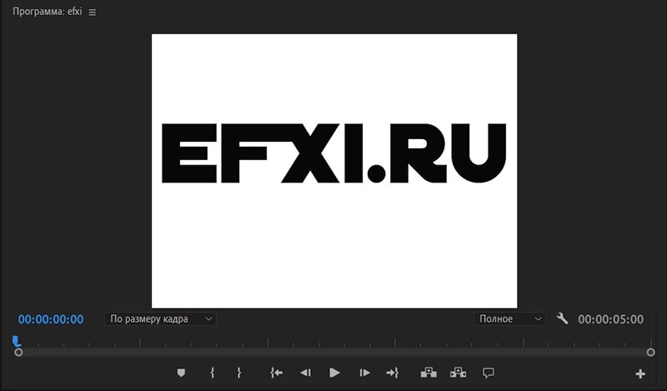The height and width of the screenshot is (391, 667).
Task: Click the right zoom scroll bar handle
Action: coord(651,353)
